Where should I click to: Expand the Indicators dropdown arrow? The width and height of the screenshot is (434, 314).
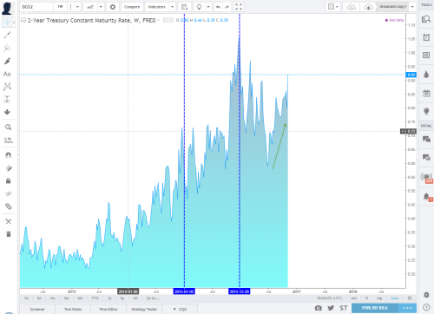172,7
